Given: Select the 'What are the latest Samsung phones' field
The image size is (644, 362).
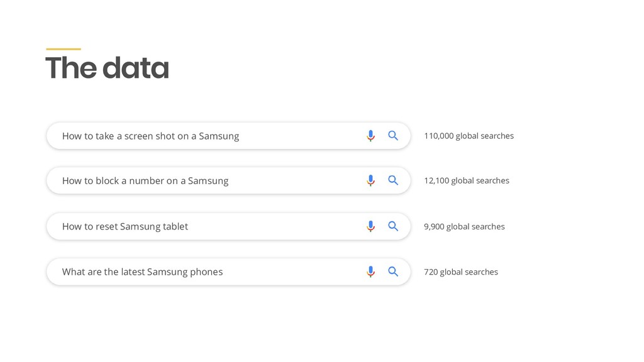Looking at the screenshot, I should point(228,271).
